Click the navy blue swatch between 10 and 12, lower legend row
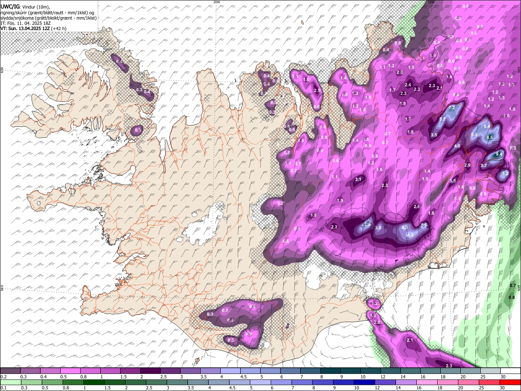This screenshot has height=391, width=521. [364, 382]
